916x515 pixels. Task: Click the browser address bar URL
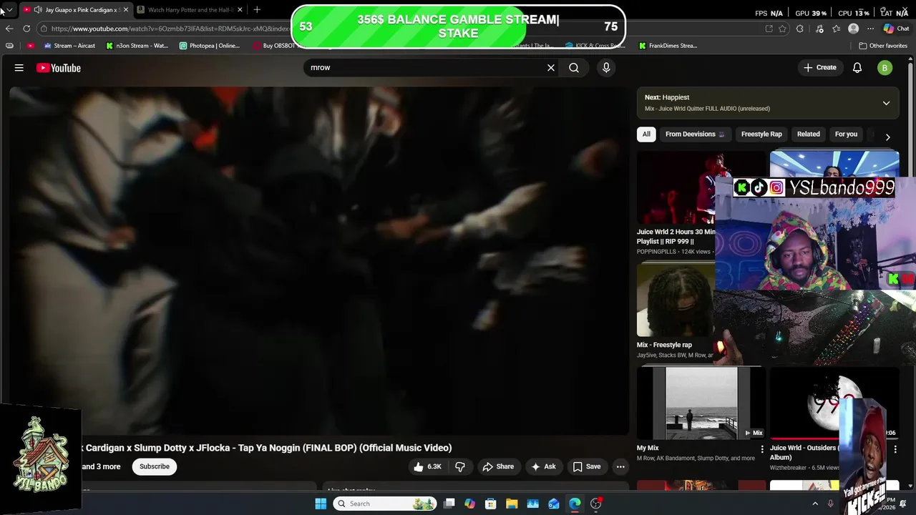coord(170,29)
